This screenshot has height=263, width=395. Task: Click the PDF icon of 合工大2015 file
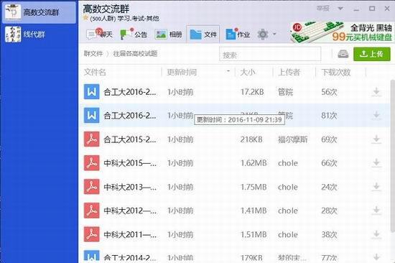[91, 139]
